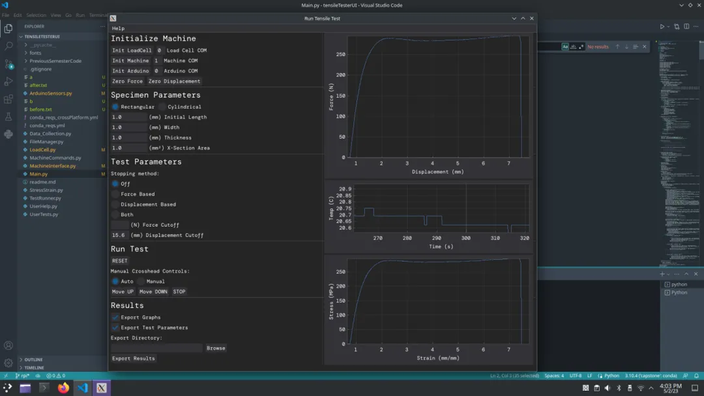
Task: Toggle Match Case in find widget
Action: coord(565,47)
